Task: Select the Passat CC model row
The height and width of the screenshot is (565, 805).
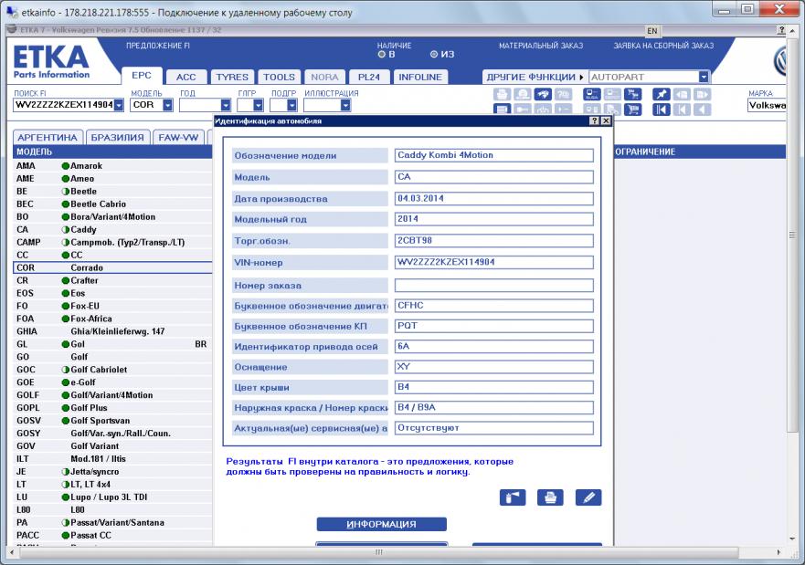Action: tap(112, 535)
